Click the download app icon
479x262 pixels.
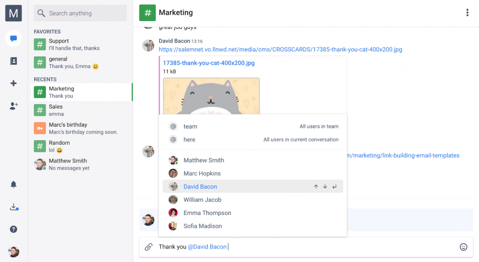[x=14, y=207]
